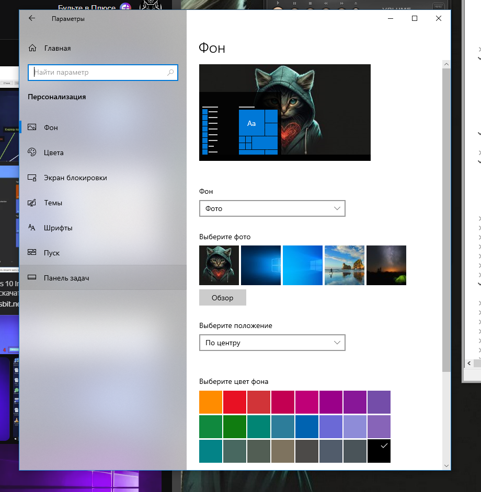The image size is (481, 492).
Task: Minimize the Параметры window
Action: pos(391,18)
